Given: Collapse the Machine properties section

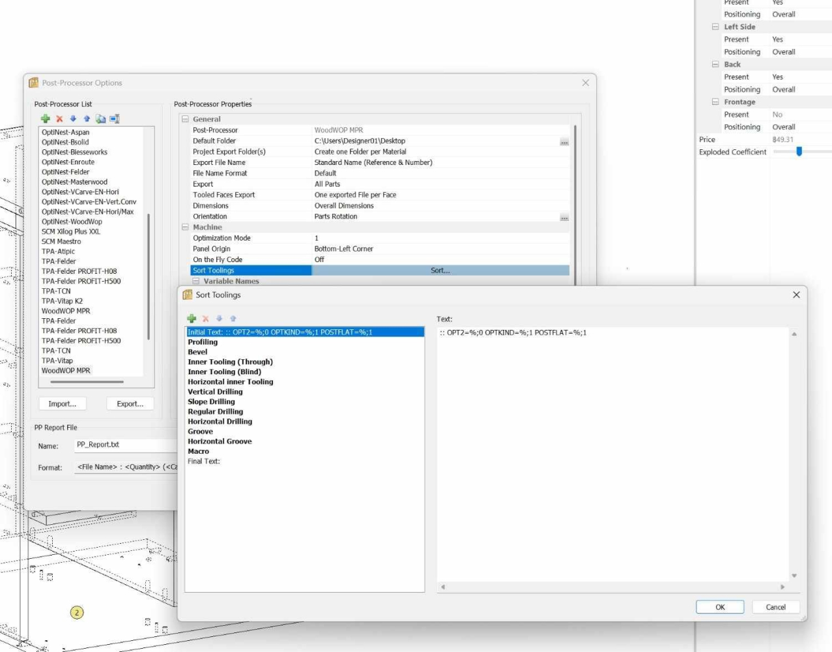Looking at the screenshot, I should click(x=185, y=228).
